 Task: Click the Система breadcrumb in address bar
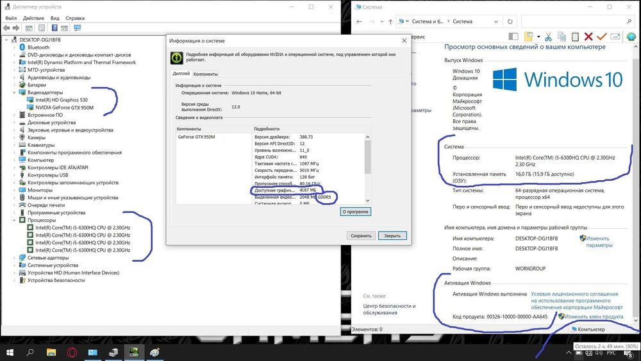tap(462, 22)
